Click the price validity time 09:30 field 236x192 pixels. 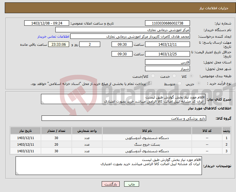pos(122,54)
